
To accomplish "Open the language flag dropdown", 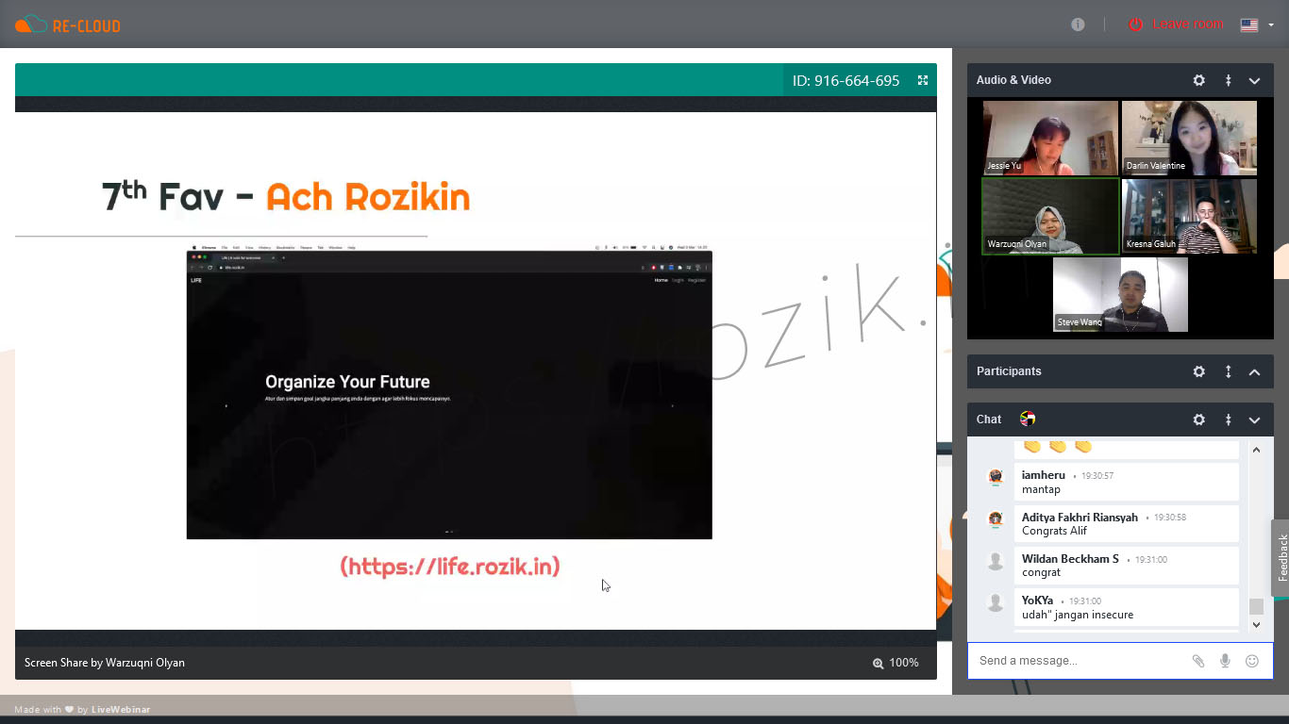I will 1256,25.
